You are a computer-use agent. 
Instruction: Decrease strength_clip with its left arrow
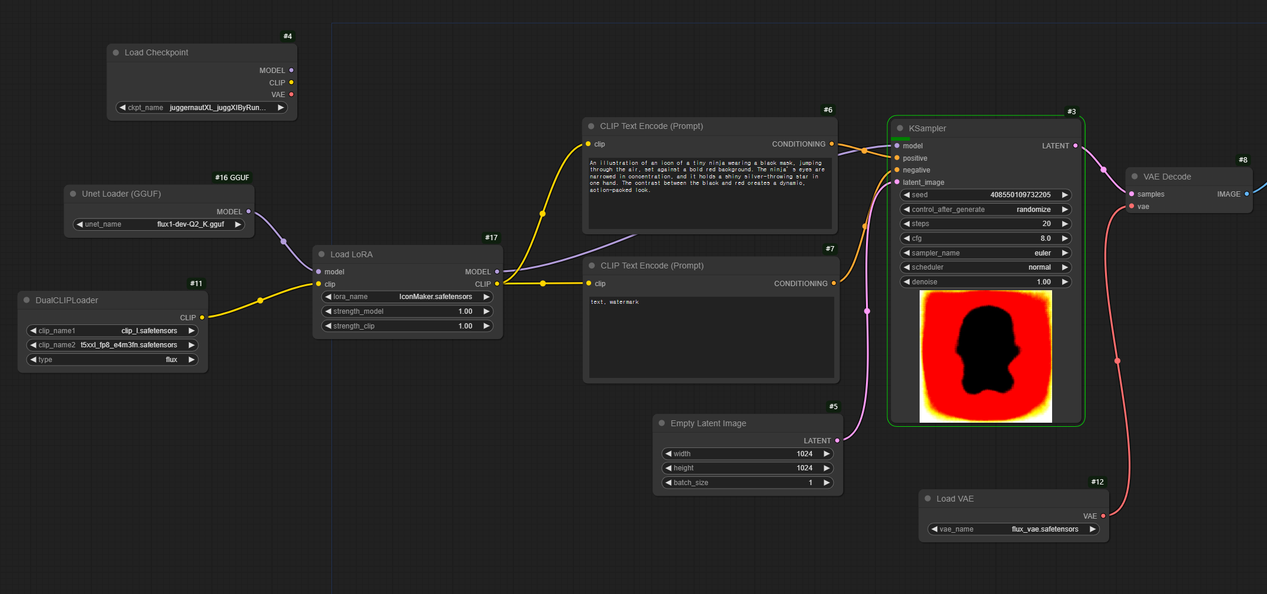(329, 326)
